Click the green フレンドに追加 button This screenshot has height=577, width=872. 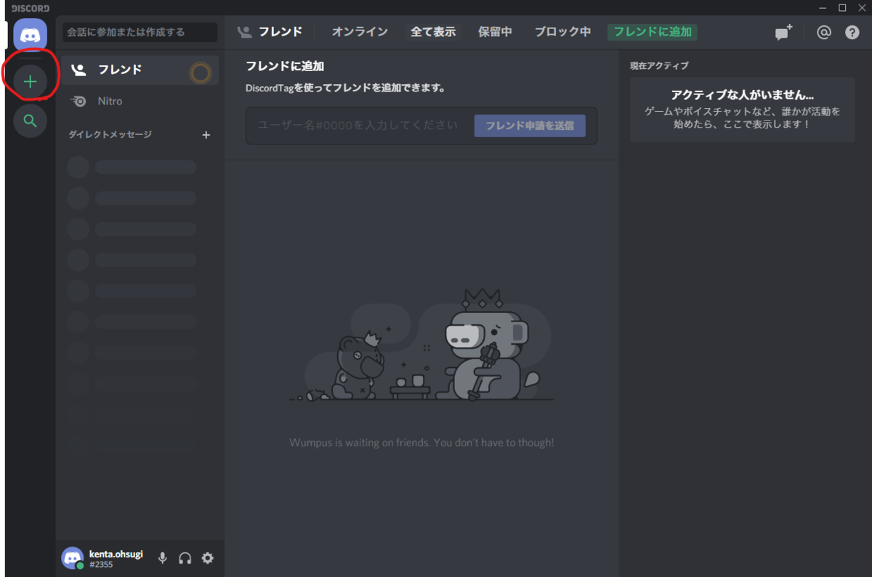point(653,32)
